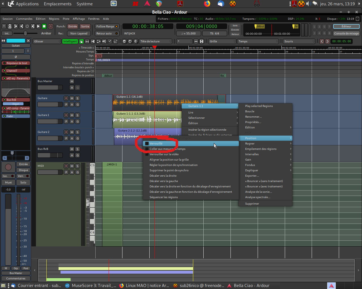Arm record on the MIDI track
Image resolution: width=362 pixels, height=289 pixels.
(66, 166)
